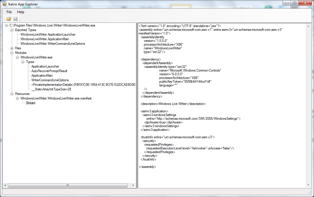Click the Kaliro App Explorer title bar icon
314x197 pixels.
tap(5, 4)
